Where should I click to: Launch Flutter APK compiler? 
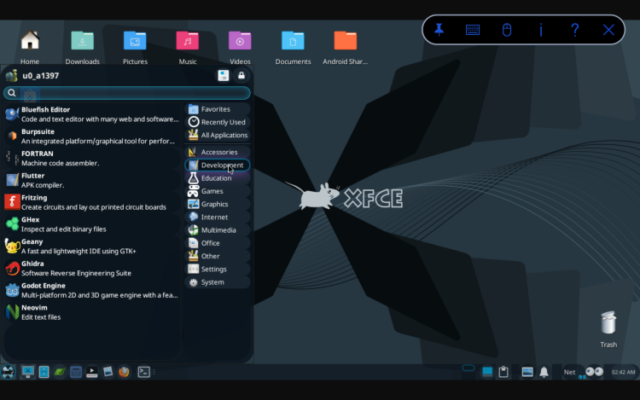[x=92, y=180]
